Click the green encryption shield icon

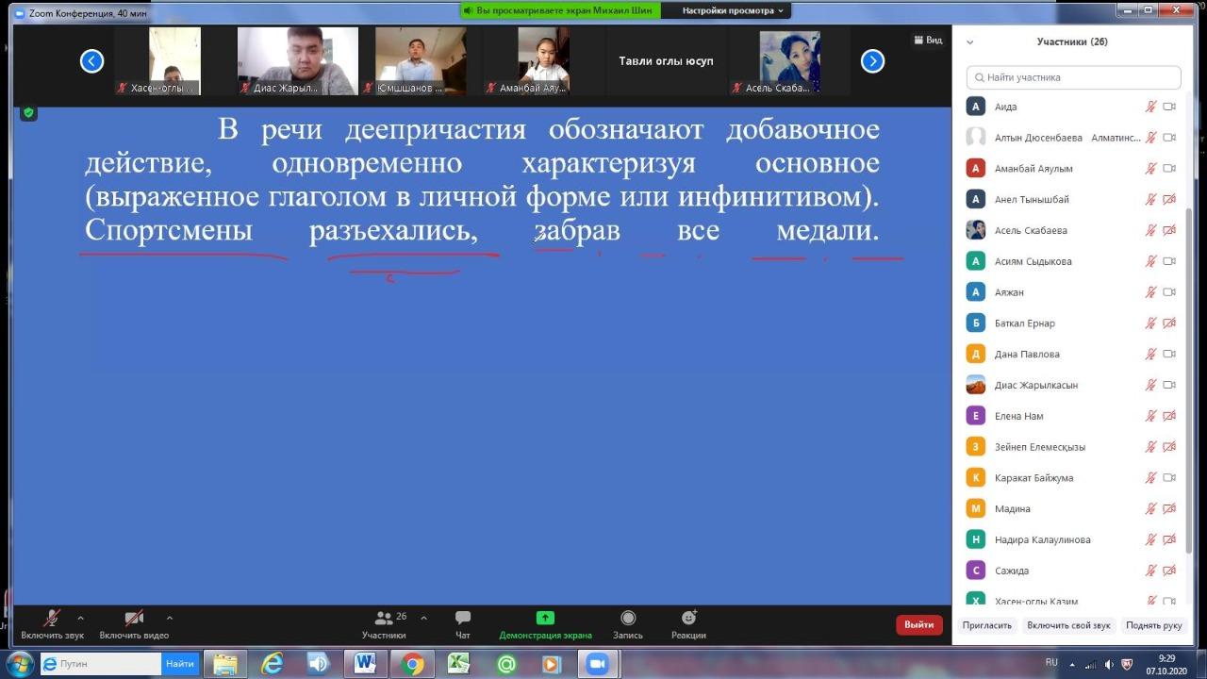pos(28,113)
